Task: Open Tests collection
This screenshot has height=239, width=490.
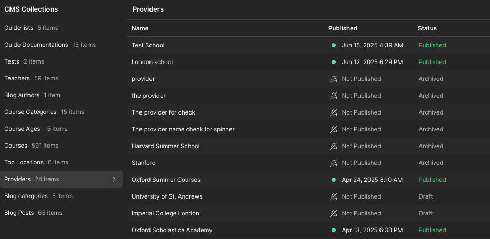Action: [61, 61]
